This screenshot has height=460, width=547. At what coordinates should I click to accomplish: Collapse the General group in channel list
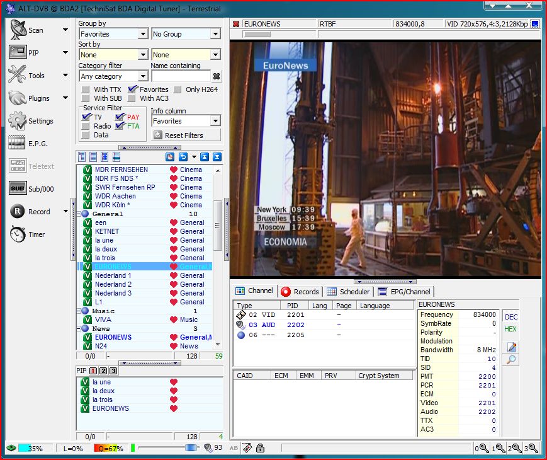click(x=79, y=214)
